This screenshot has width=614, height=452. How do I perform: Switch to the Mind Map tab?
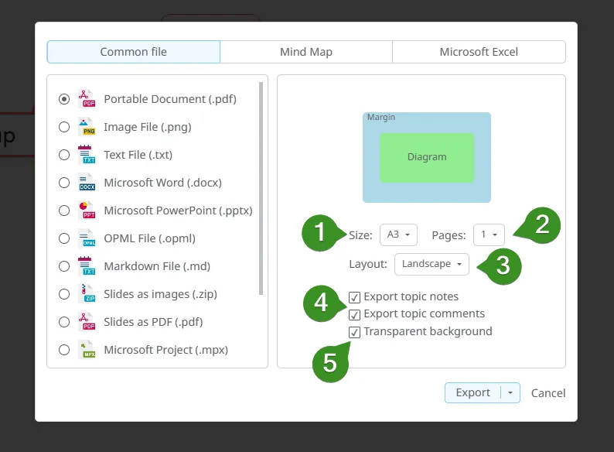306,52
